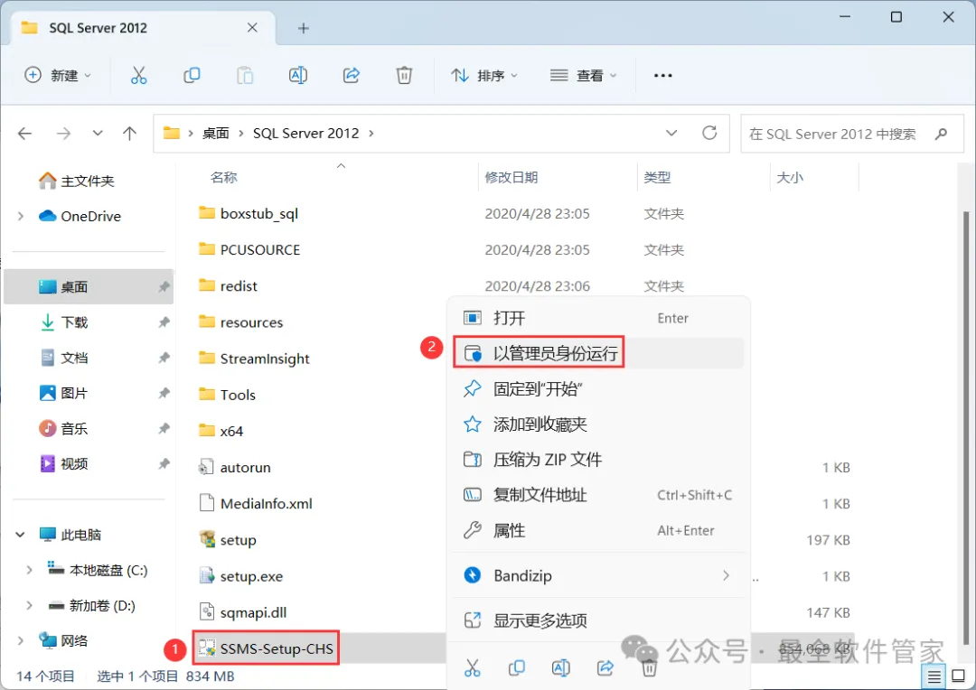Click the Cut icon at the context menu bottom
The width and height of the screenshot is (976, 690).
click(x=473, y=668)
